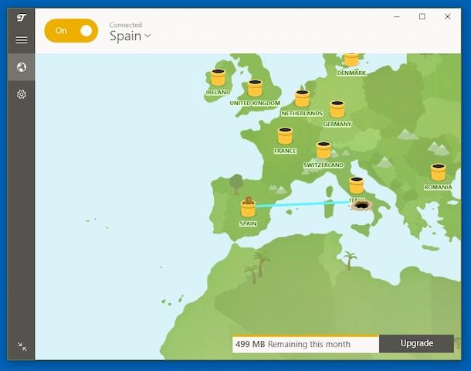Image resolution: width=471 pixels, height=371 pixels.
Task: Click the Spain tunnel with bear
Action: coord(248,207)
